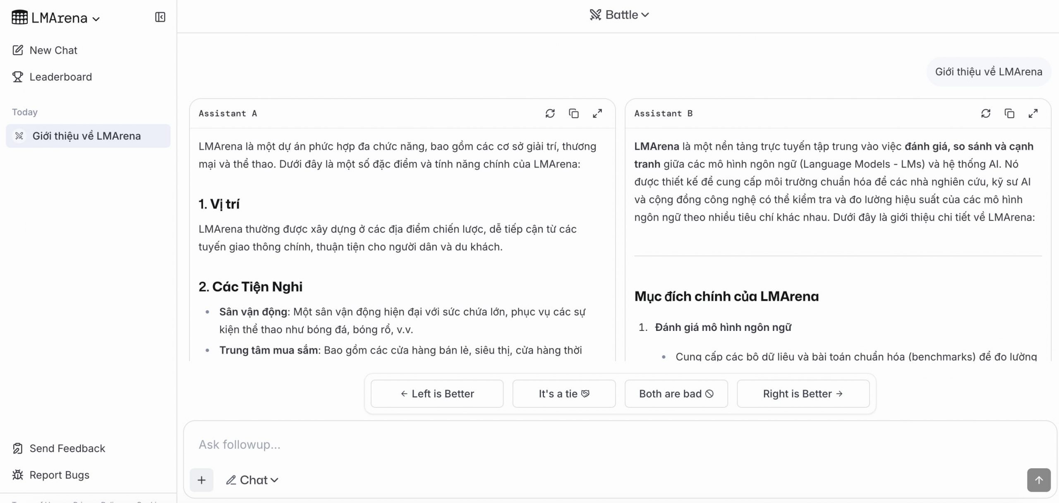Image resolution: width=1059 pixels, height=503 pixels.
Task: Click list item 'Đánh giá mô hình ngôn ngữ'
Action: [x=723, y=327]
